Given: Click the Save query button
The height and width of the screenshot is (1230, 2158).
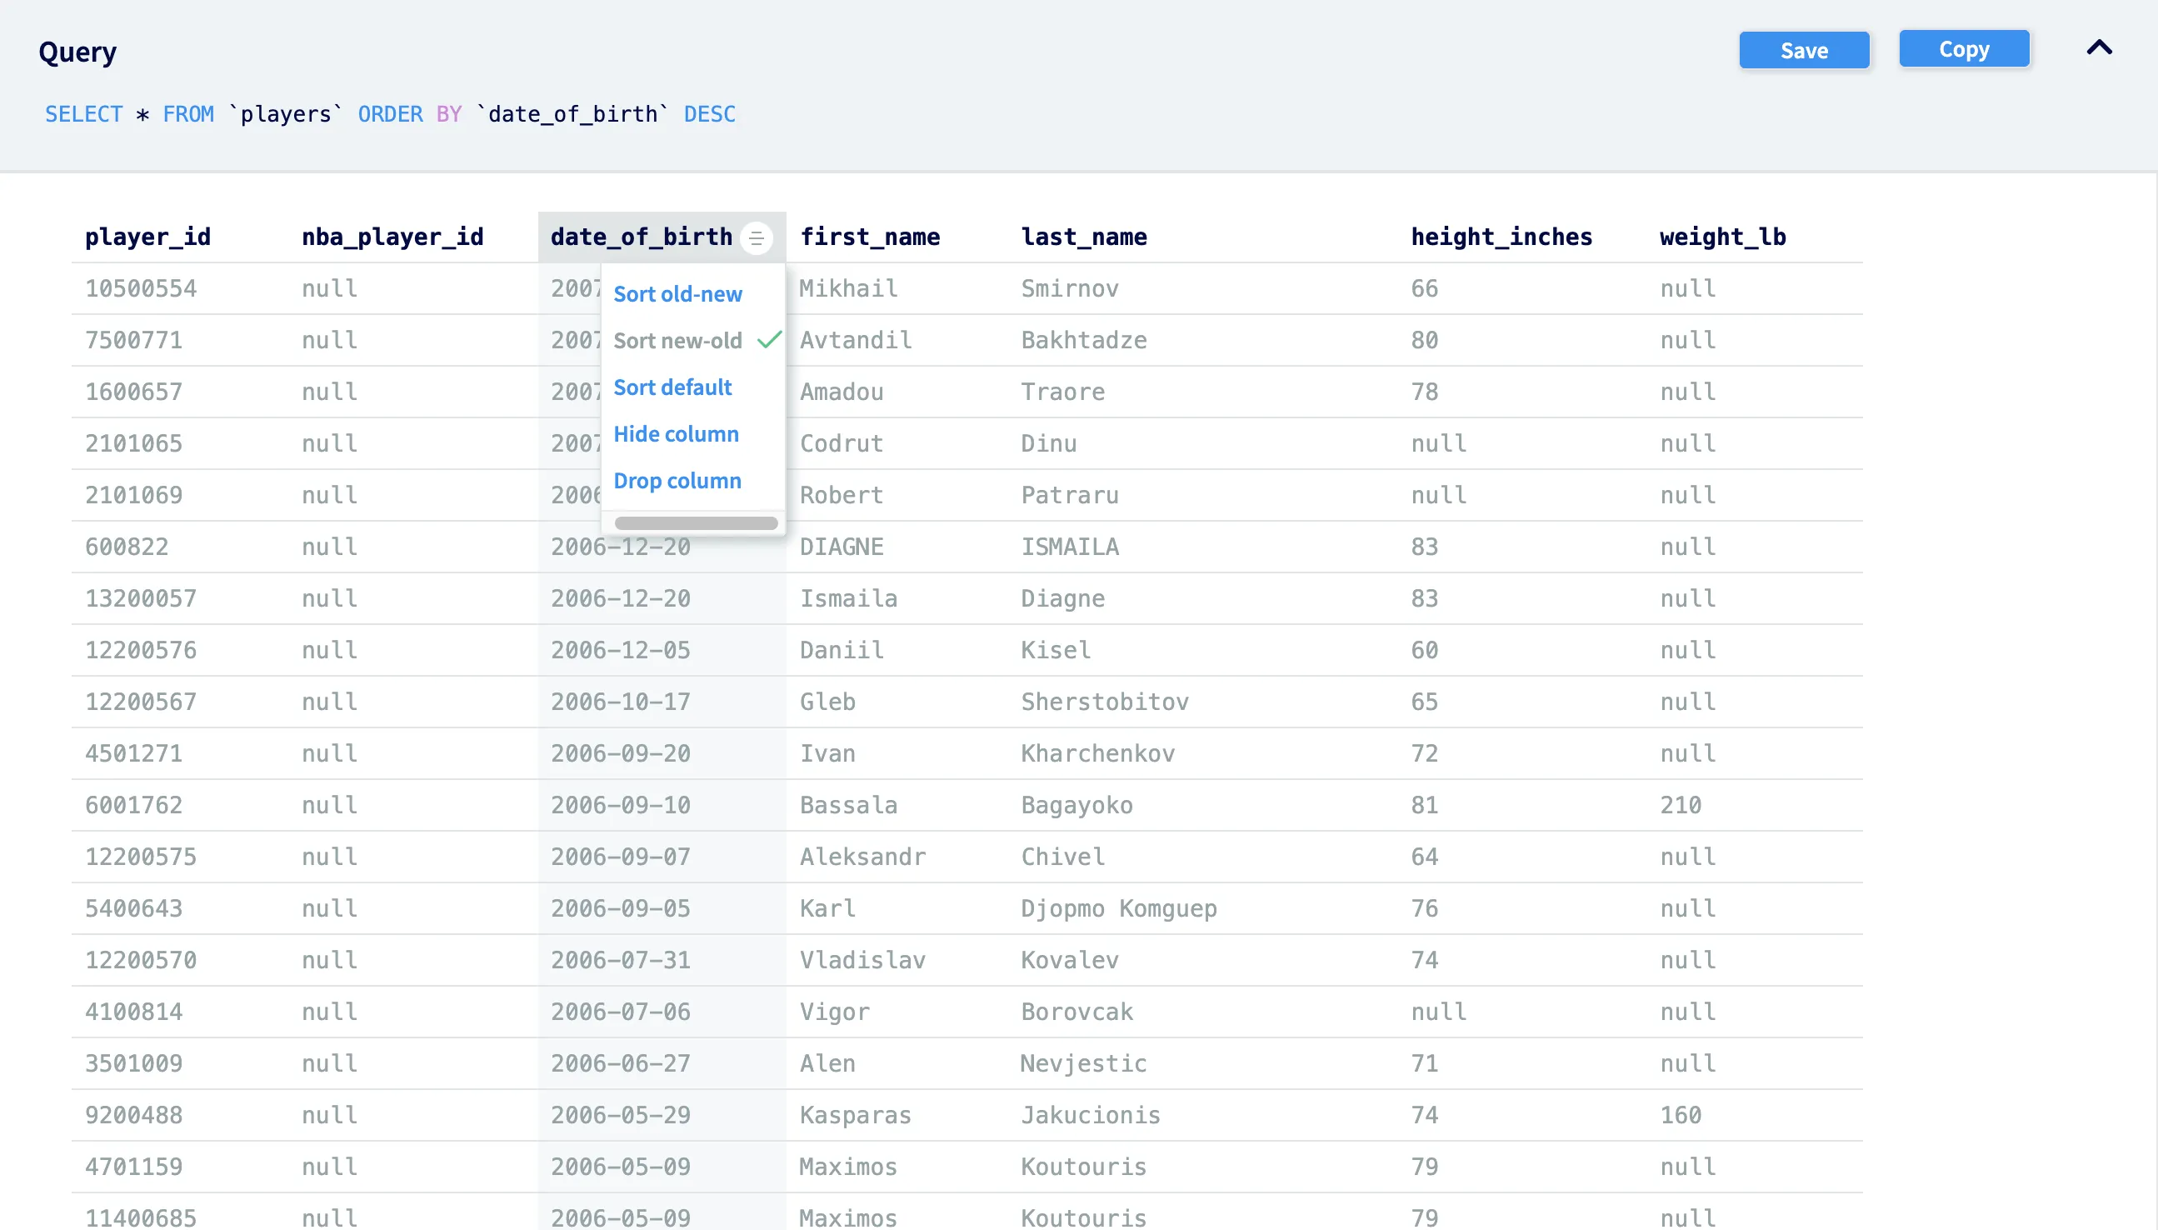Looking at the screenshot, I should (1803, 51).
